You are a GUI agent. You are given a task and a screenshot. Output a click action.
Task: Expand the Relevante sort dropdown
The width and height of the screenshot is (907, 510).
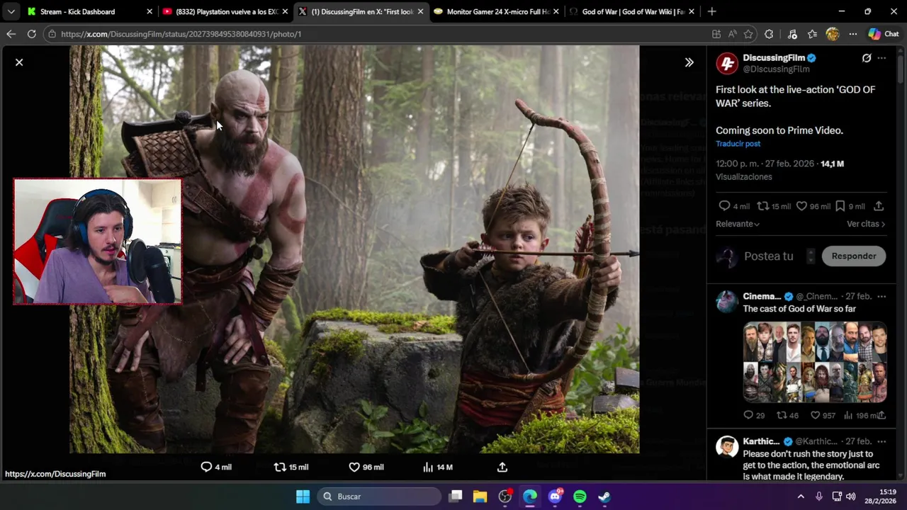tap(738, 224)
